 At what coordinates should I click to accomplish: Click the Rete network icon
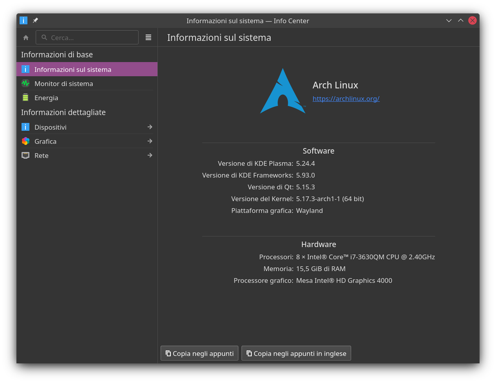point(25,155)
